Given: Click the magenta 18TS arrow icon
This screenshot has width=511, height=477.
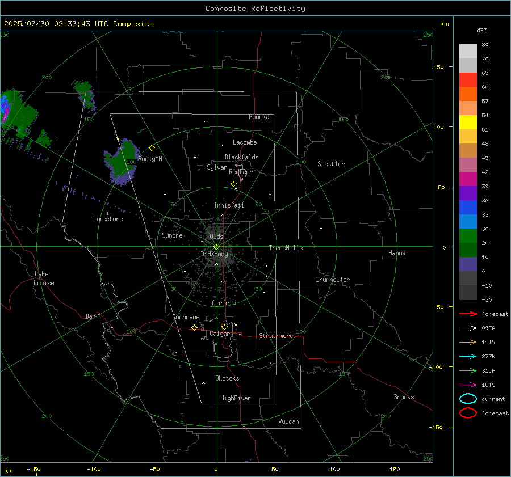Looking at the screenshot, I should click(x=468, y=385).
